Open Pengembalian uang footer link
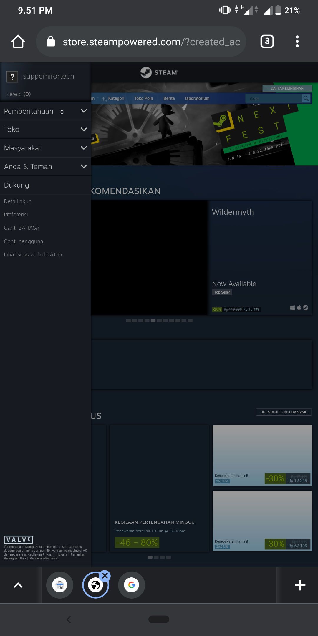318x636 pixels. click(44, 558)
